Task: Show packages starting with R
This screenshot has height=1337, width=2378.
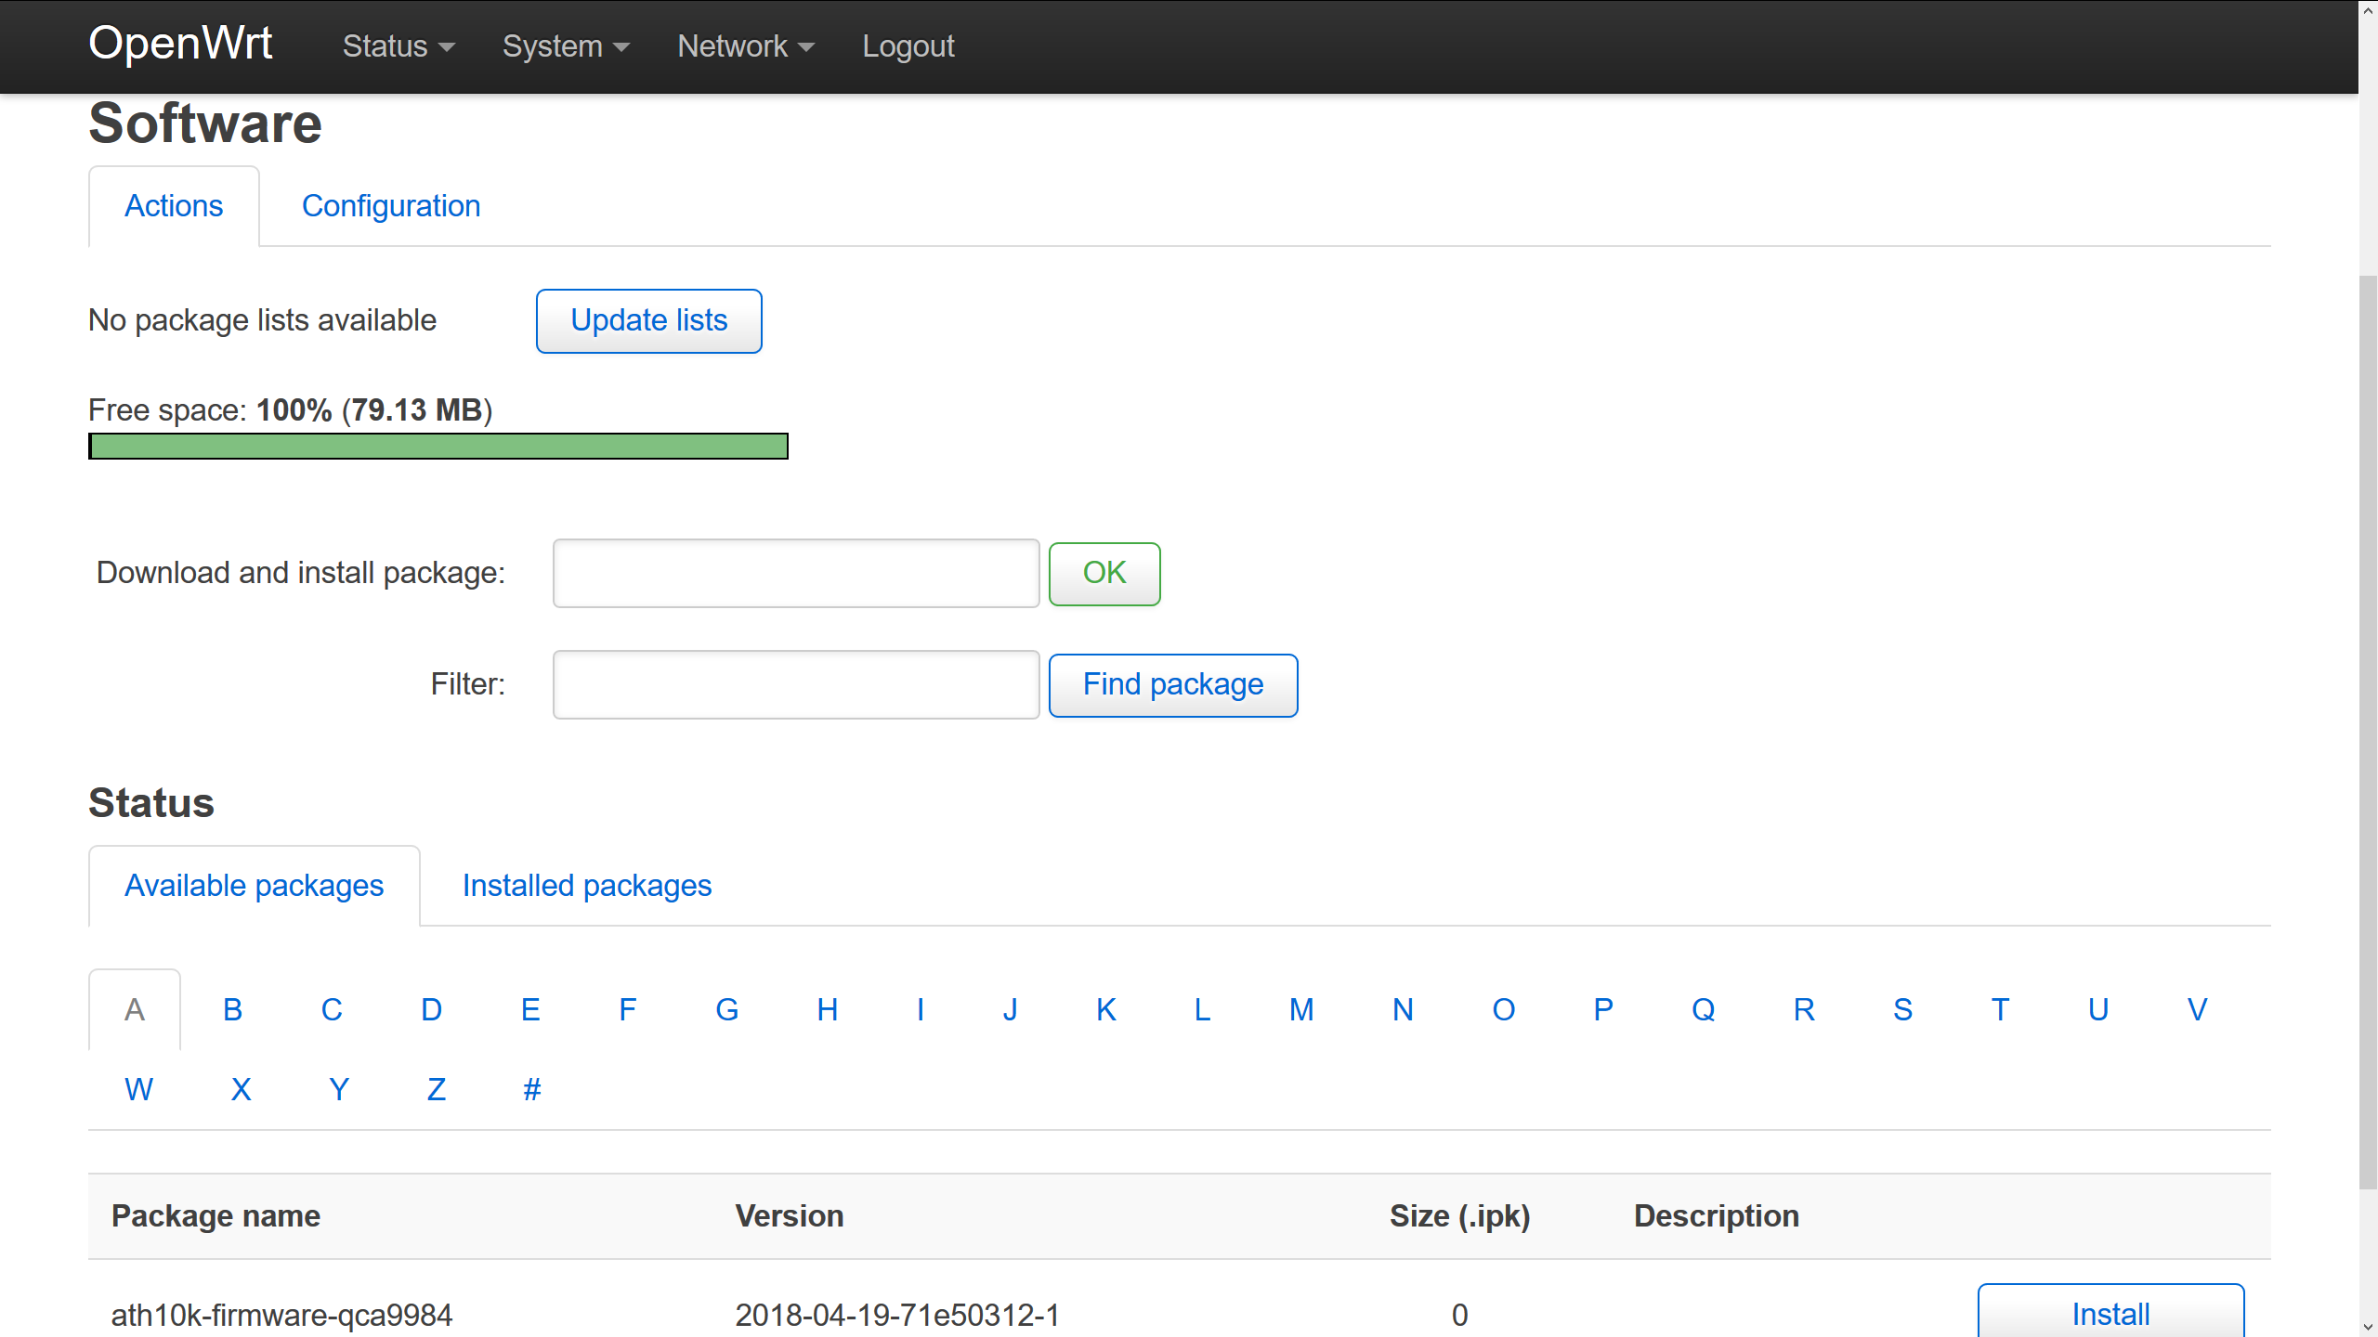Action: [1804, 1010]
